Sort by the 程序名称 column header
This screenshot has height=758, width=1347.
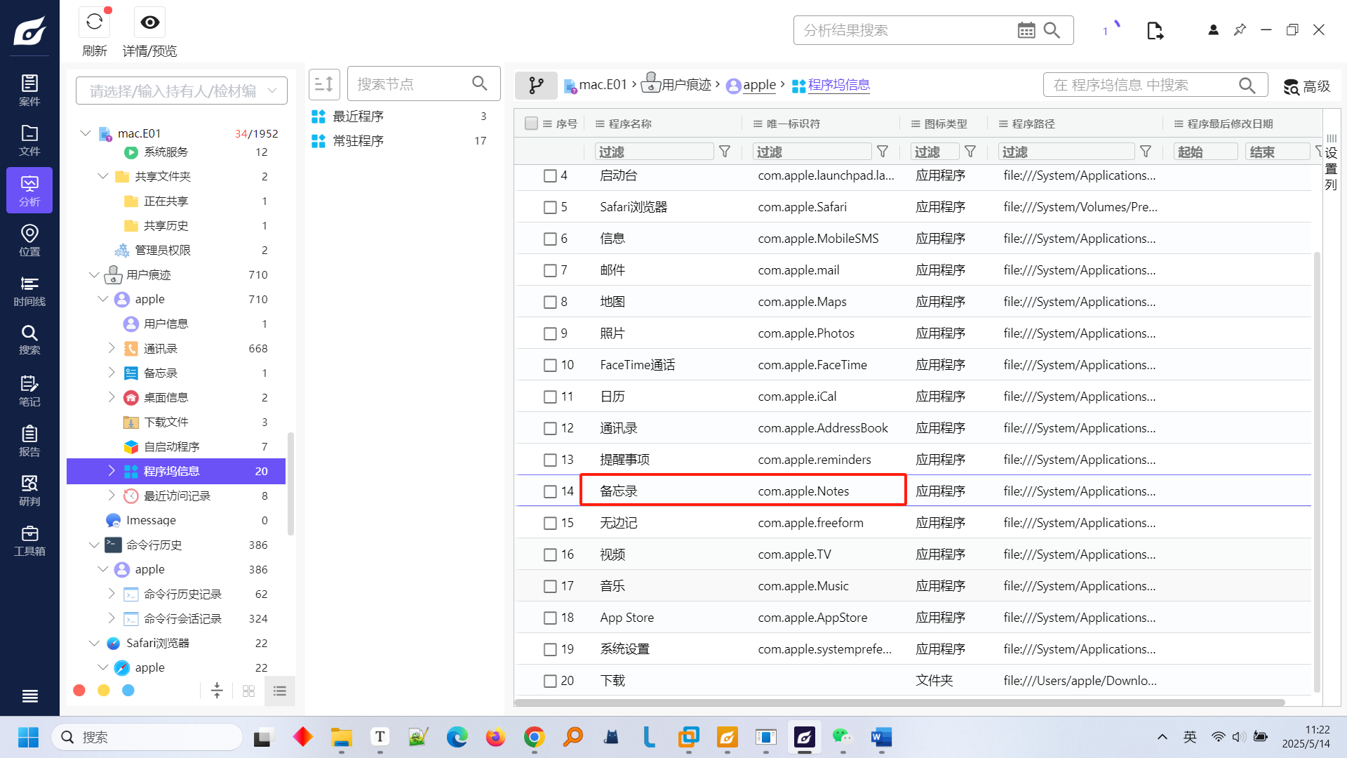coord(629,124)
